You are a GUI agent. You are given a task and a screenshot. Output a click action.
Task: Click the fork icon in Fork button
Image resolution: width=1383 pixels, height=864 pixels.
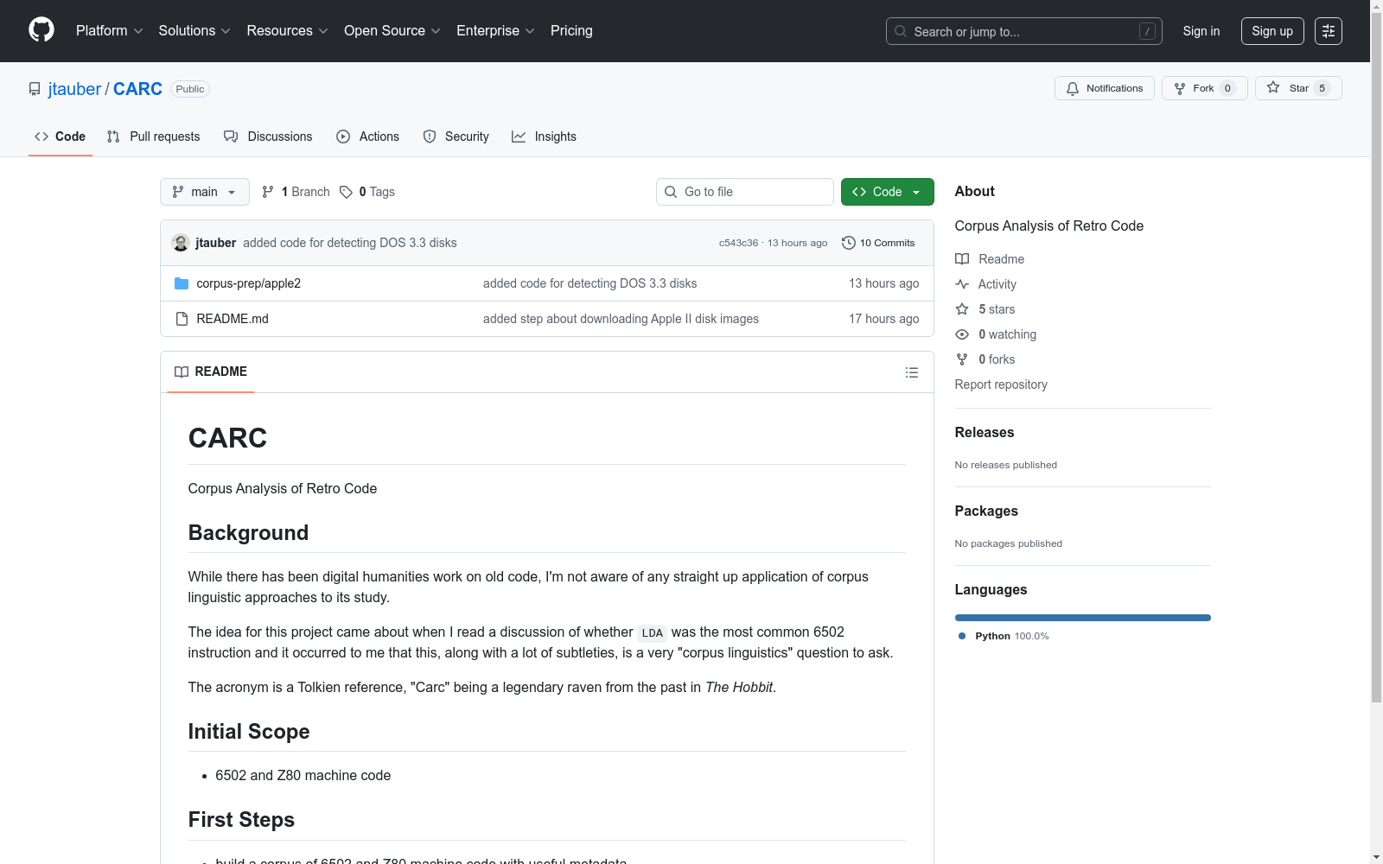pyautogui.click(x=1180, y=88)
